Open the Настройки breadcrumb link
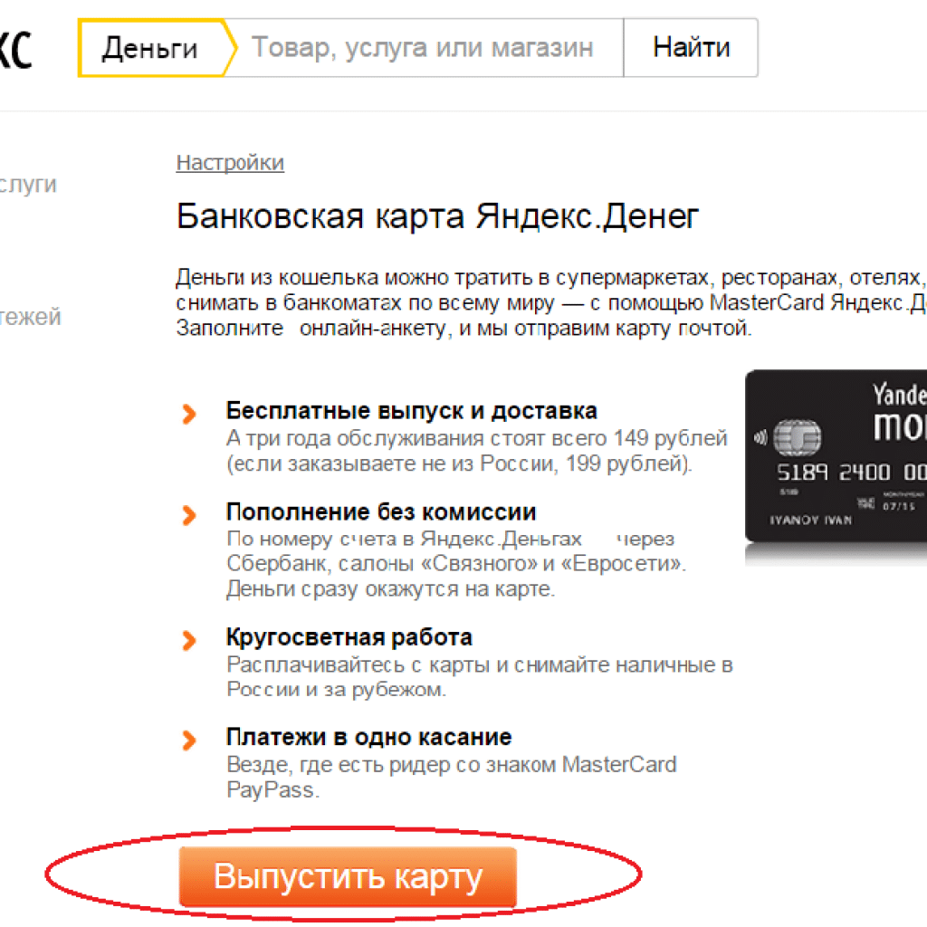Screen dimensions: 927x927 [x=230, y=163]
